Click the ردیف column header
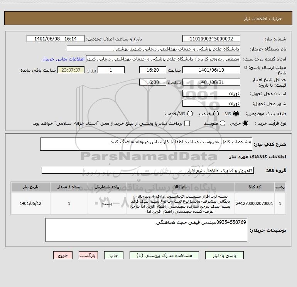 tap(280, 187)
